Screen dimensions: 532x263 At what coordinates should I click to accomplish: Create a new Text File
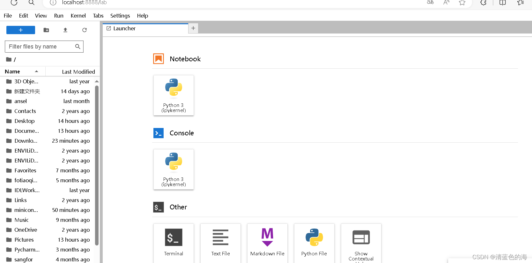pos(220,243)
